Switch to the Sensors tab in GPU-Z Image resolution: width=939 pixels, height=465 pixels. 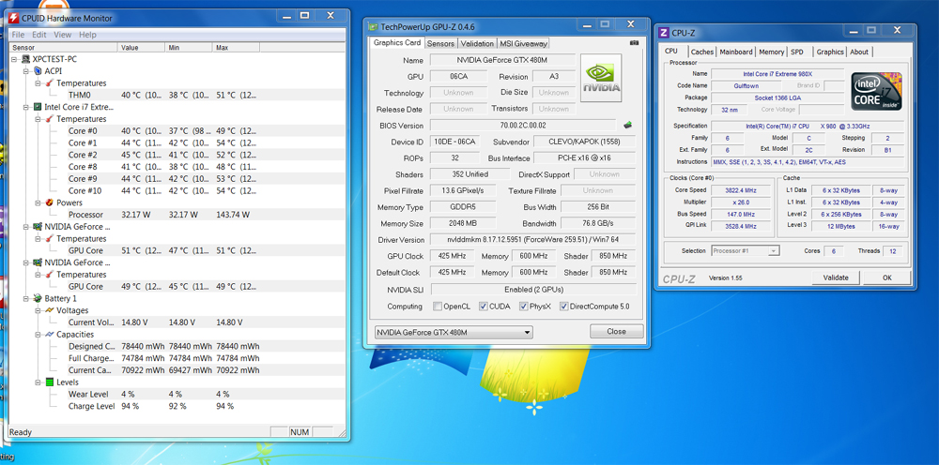(440, 44)
